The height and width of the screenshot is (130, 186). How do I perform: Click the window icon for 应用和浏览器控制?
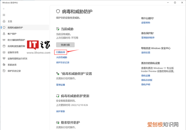tap(4, 46)
